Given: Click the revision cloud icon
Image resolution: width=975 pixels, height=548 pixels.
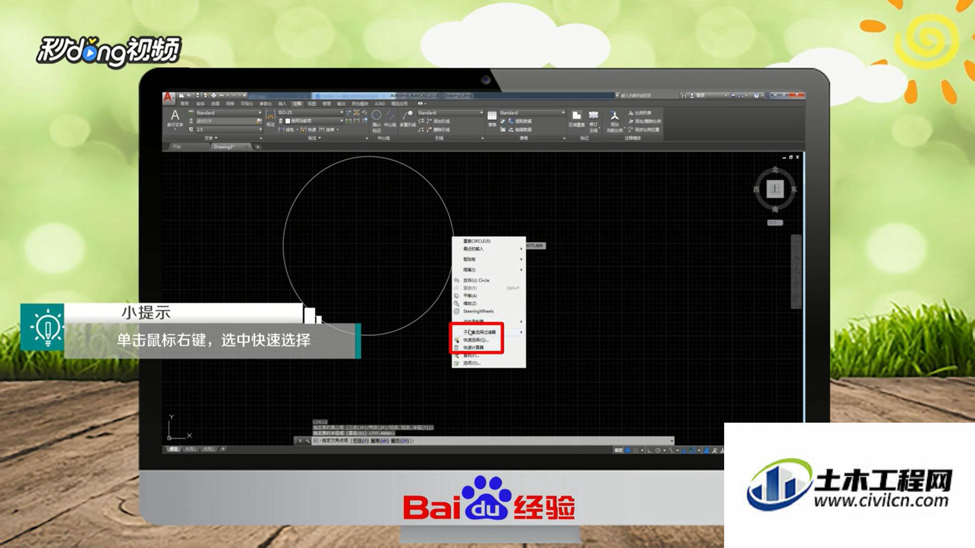Looking at the screenshot, I should click(x=593, y=115).
